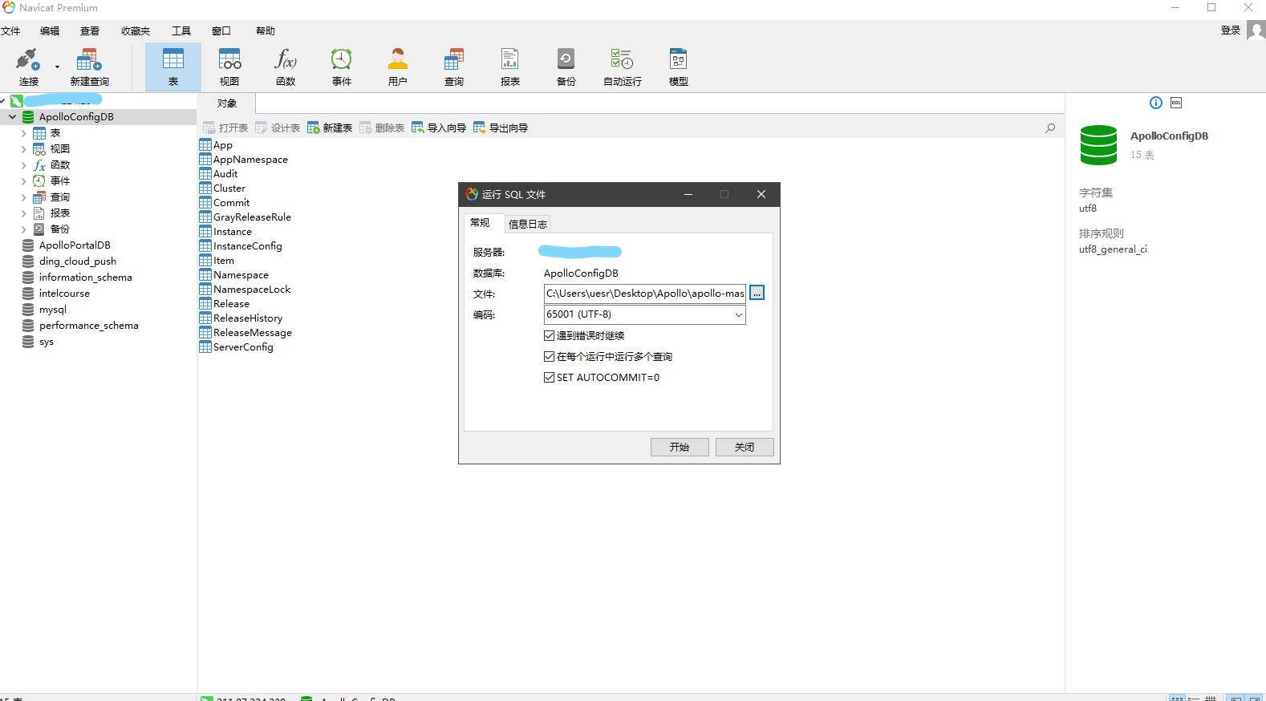Click Design Table (设计表) in object toolbar
This screenshot has width=1266, height=701.
278,128
